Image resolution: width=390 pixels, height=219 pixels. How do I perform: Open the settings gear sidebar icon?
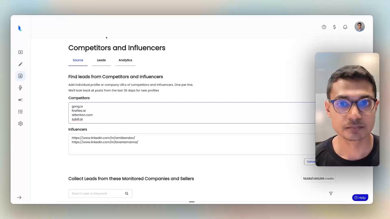click(x=20, y=123)
